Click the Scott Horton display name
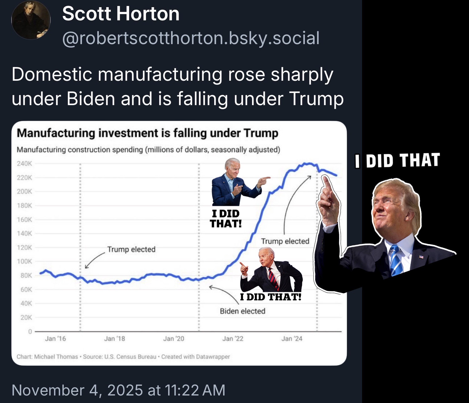 point(121,14)
